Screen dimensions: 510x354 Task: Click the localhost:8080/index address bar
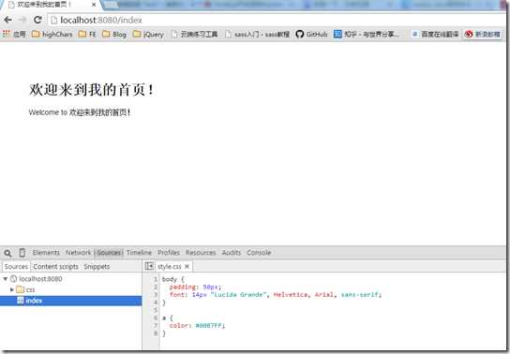click(x=276, y=21)
